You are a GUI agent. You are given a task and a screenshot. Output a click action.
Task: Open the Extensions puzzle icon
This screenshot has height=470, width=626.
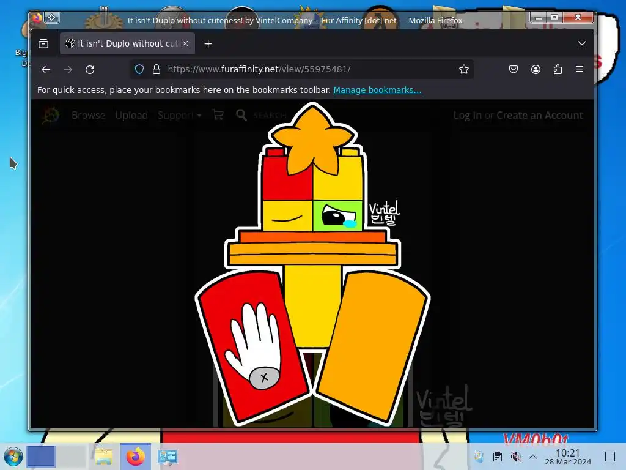point(558,69)
